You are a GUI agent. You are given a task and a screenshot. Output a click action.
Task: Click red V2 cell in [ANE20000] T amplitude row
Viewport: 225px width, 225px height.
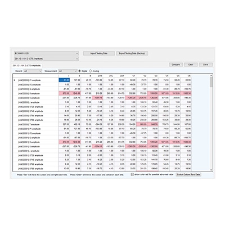point(142,124)
